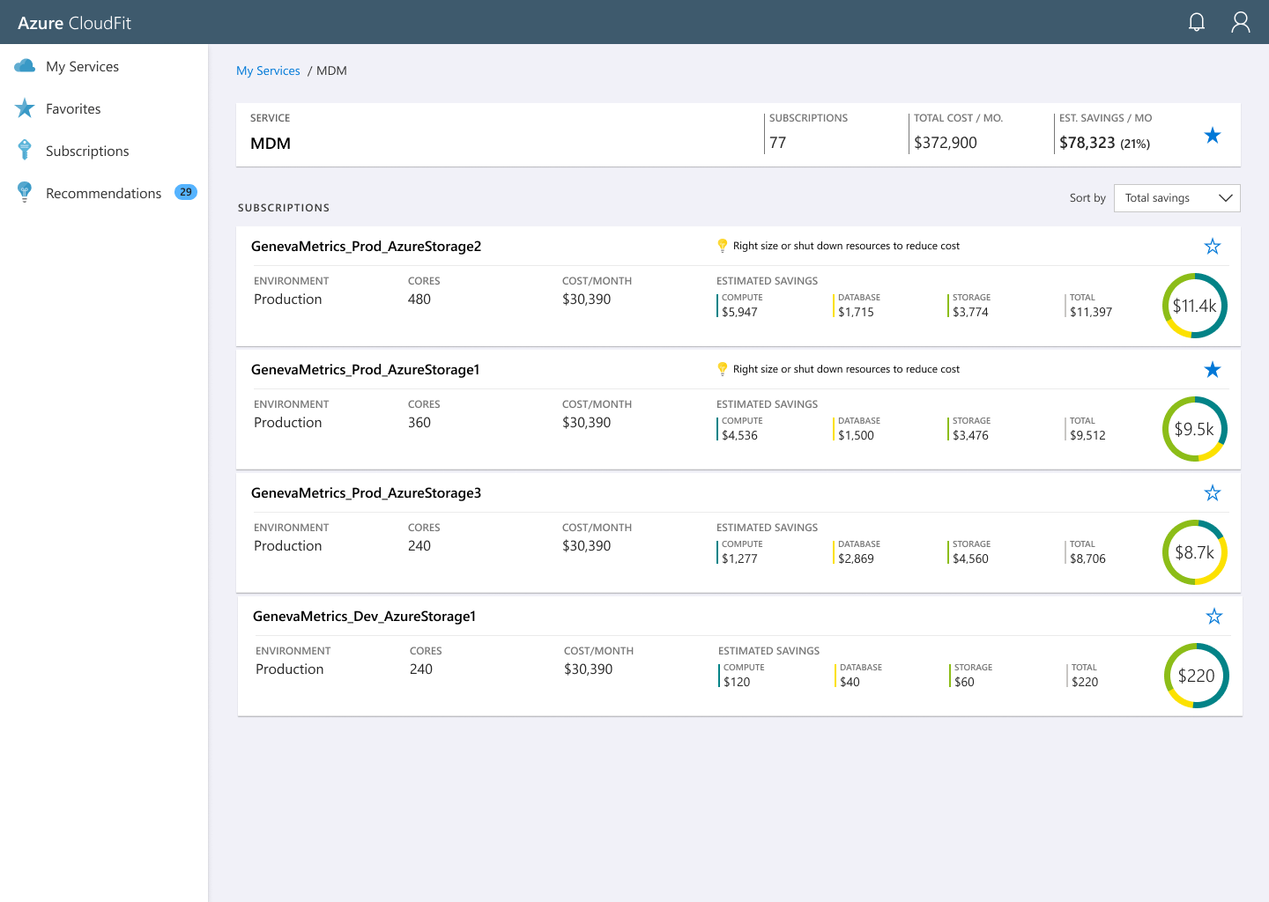Screen dimensions: 1269x902
Task: Click cores value 360
Action: click(419, 423)
